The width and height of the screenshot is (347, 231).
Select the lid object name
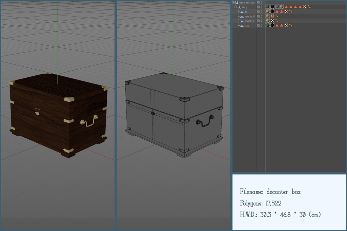246,12
